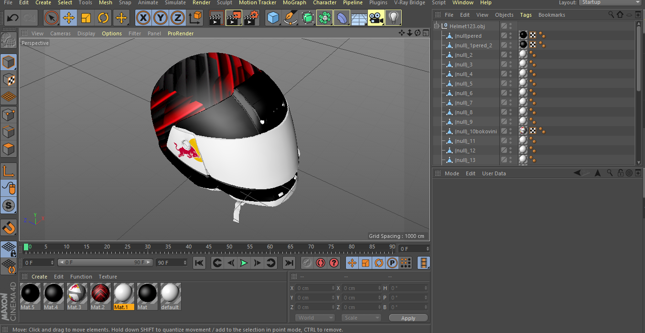Render the scene to Picture Viewer

[x=233, y=18]
